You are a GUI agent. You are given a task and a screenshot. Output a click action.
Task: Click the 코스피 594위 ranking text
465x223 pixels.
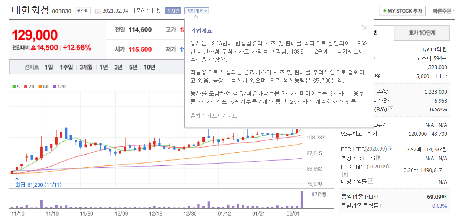click(x=432, y=58)
